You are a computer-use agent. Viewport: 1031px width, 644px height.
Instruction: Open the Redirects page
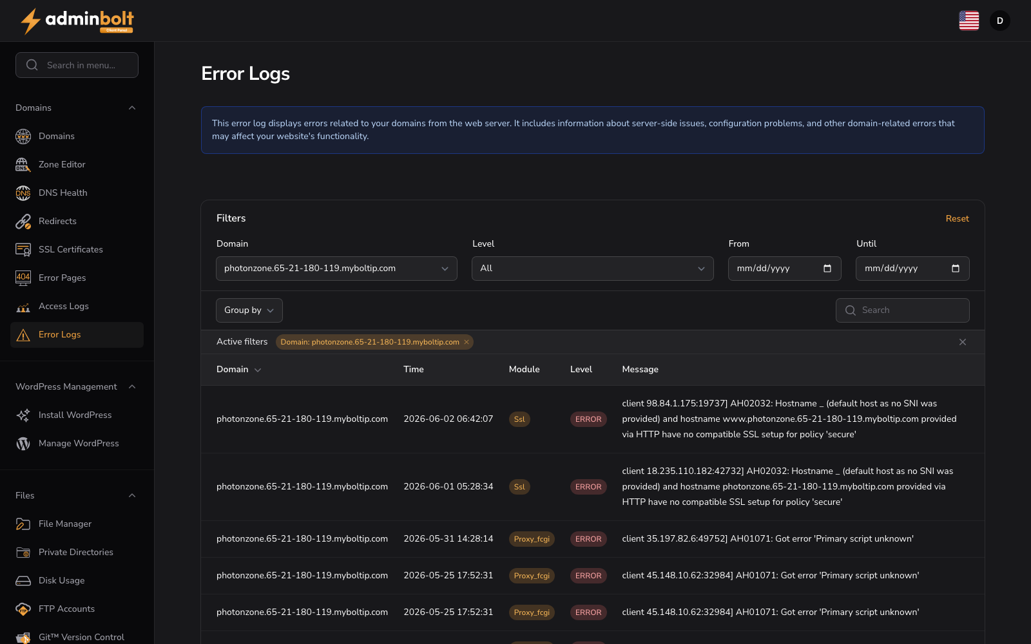pos(77,221)
